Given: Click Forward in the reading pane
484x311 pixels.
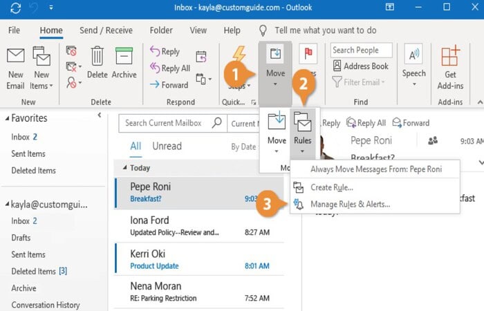Looking at the screenshot, I should 411,123.
